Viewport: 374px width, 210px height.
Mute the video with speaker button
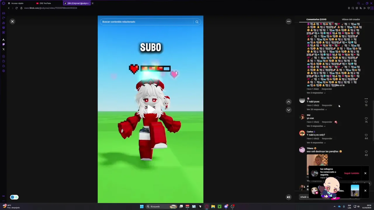288,197
